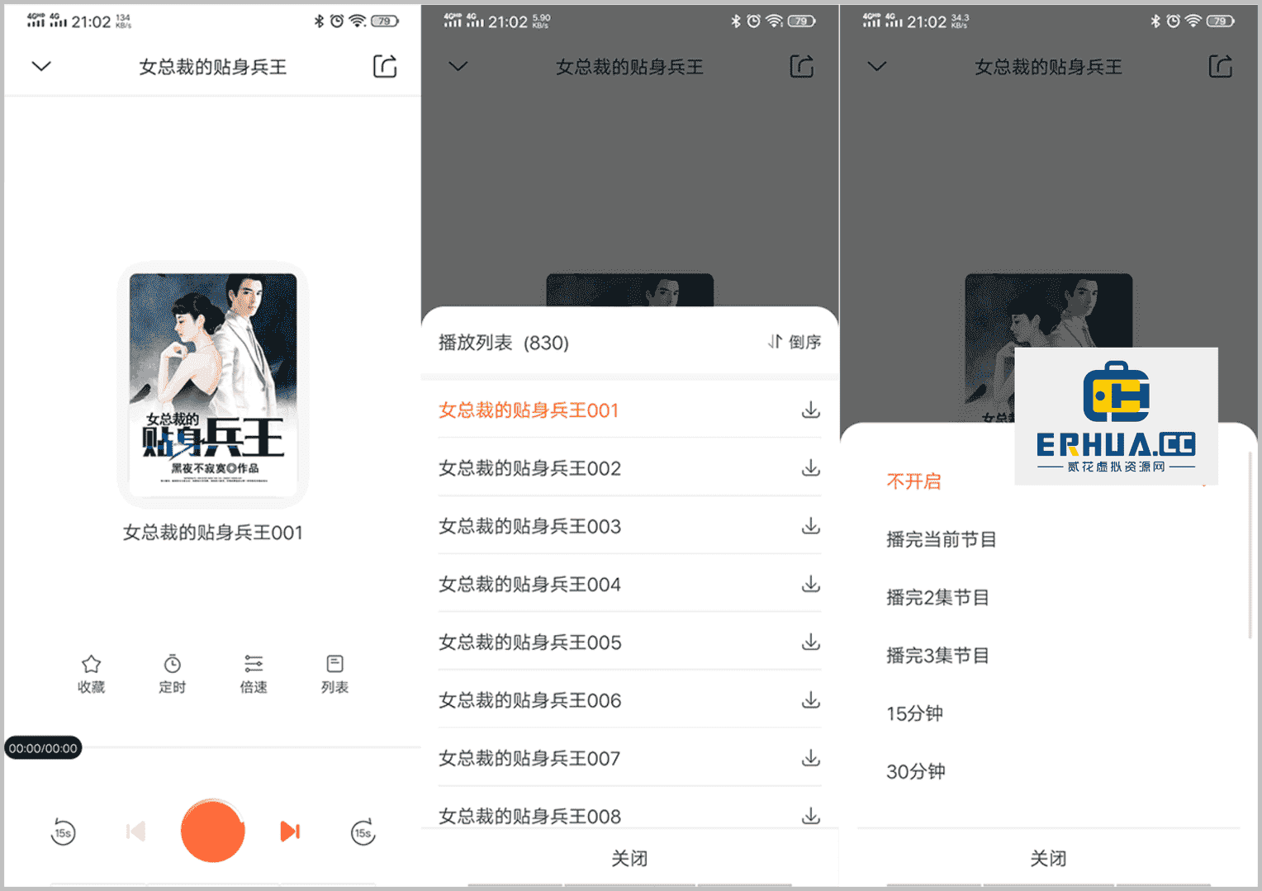Tap the orange play button
This screenshot has width=1262, height=891.
pyautogui.click(x=213, y=831)
